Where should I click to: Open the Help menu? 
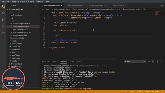coord(47,2)
